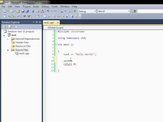Click the 'using namespace std;' code line
The image size is (163, 122).
(x=72, y=38)
